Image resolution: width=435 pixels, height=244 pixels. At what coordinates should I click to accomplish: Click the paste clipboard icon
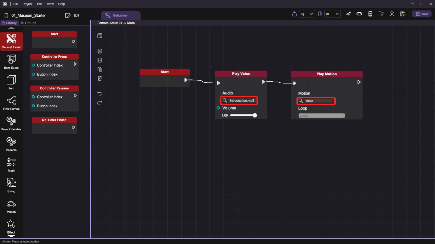point(100,69)
